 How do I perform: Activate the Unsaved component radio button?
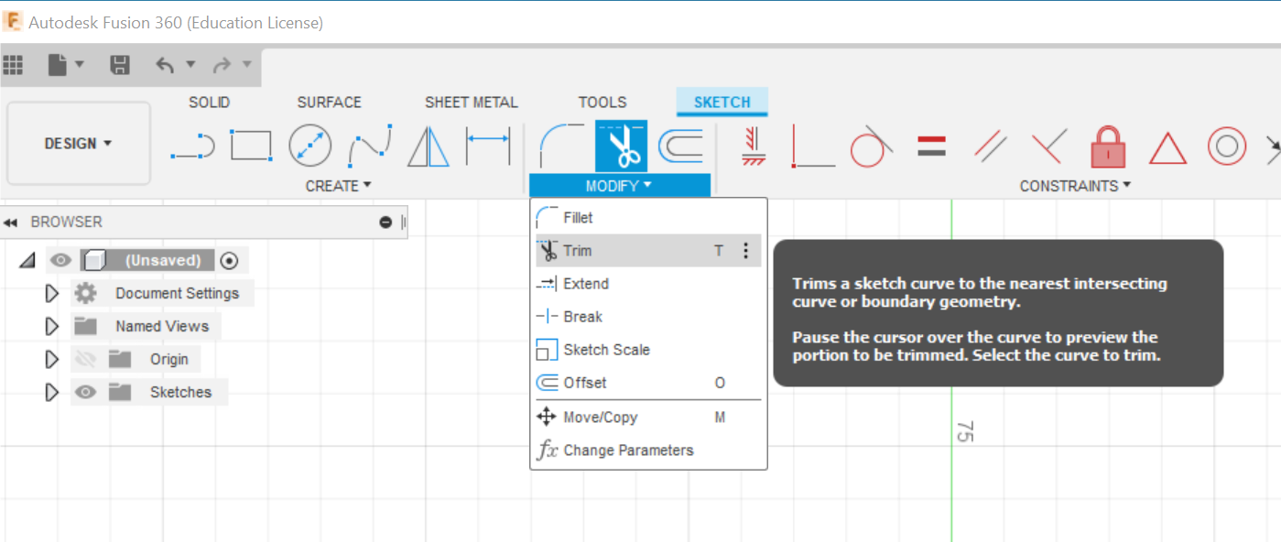[230, 261]
